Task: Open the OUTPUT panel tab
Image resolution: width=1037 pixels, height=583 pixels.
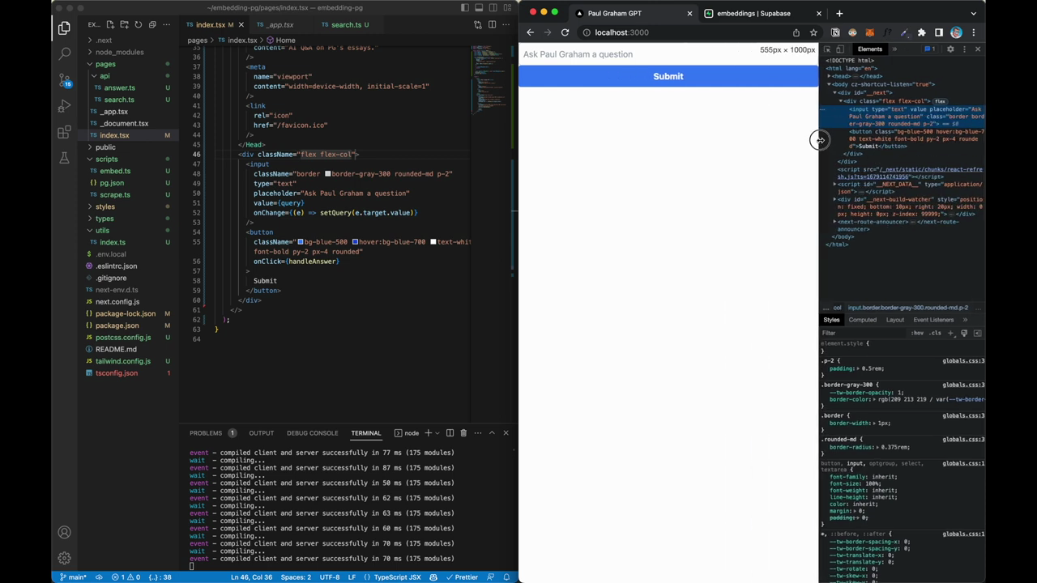Action: point(261,432)
